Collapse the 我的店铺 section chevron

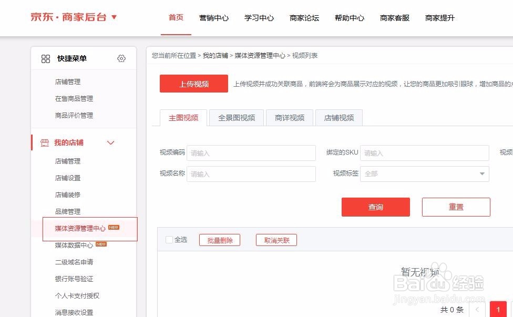tap(110, 142)
